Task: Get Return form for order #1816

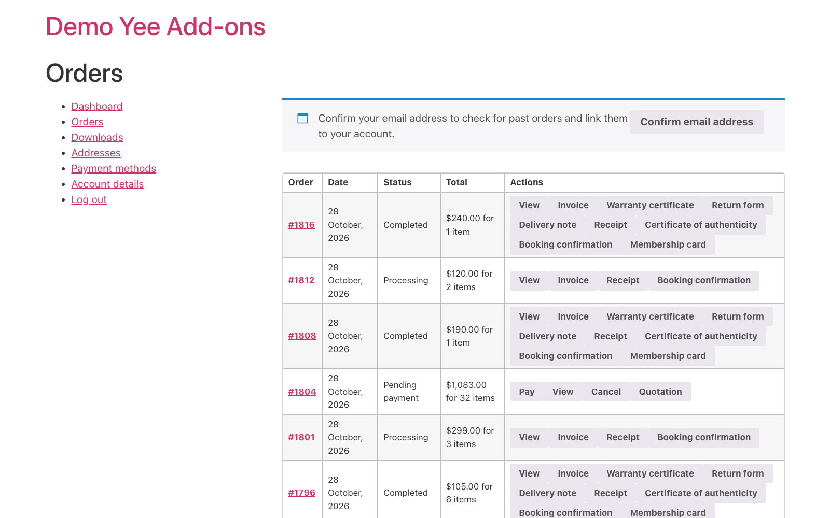Action: pyautogui.click(x=738, y=205)
